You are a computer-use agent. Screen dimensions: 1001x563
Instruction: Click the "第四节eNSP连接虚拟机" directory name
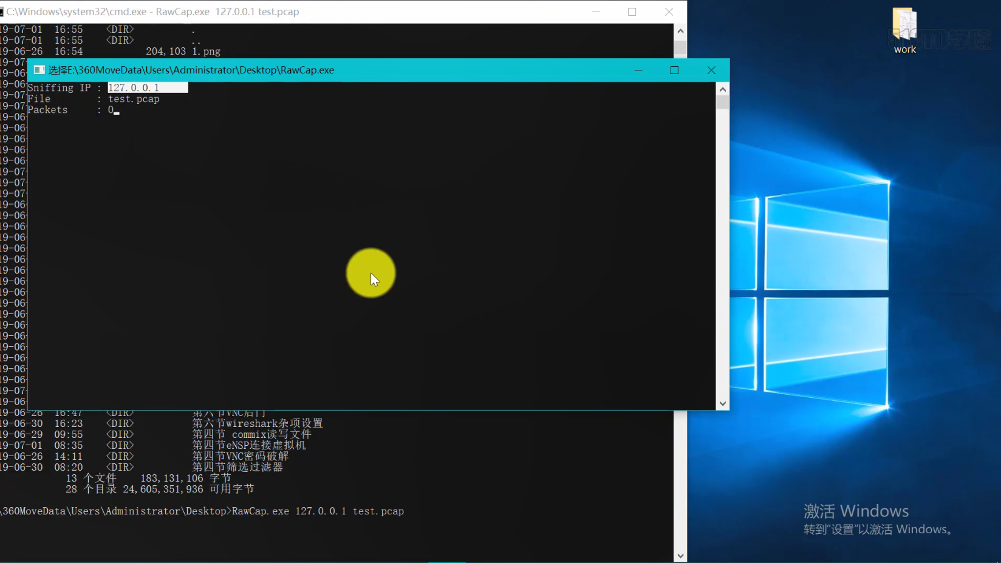[x=249, y=445]
